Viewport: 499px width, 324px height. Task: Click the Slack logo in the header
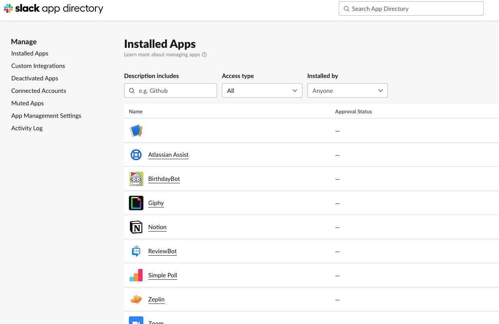click(x=8, y=8)
